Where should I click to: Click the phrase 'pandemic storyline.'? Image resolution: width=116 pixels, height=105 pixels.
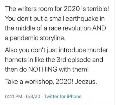37,38
